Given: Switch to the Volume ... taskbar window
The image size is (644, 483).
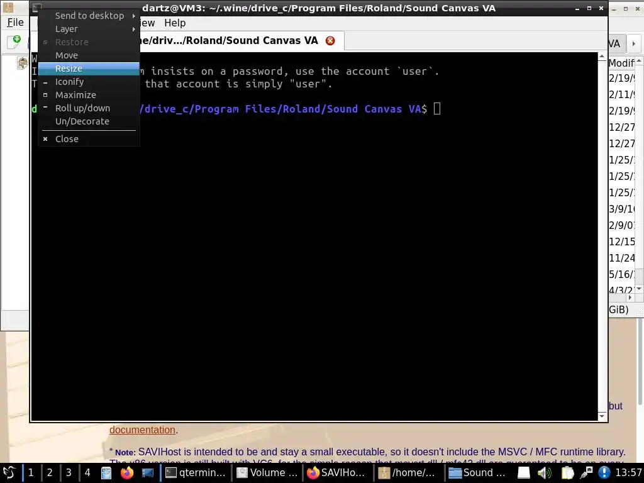Looking at the screenshot, I should (x=268, y=473).
